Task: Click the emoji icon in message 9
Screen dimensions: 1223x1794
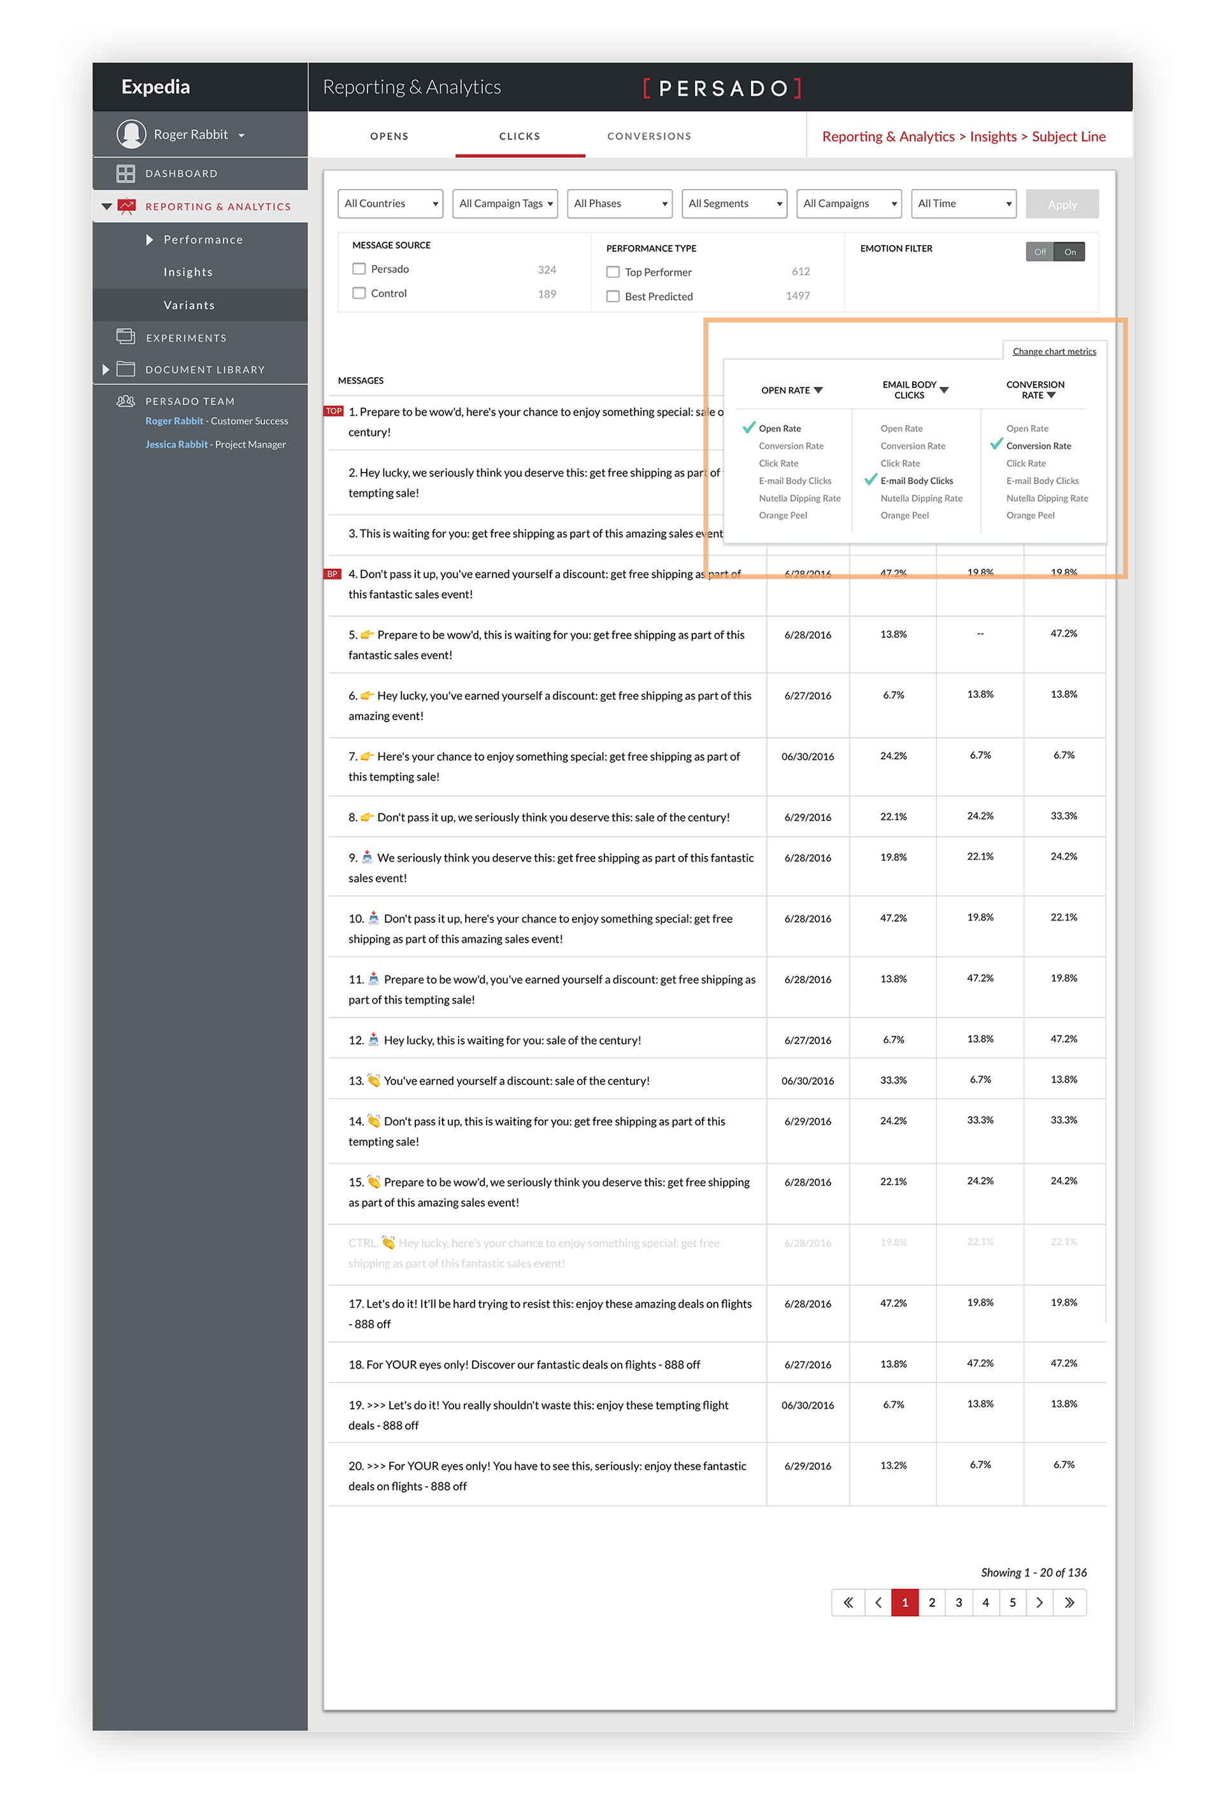Action: [x=368, y=857]
